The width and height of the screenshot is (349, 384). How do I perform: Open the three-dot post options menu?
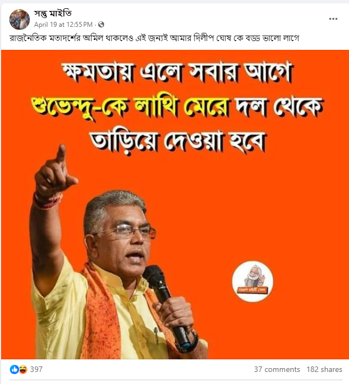tap(333, 19)
